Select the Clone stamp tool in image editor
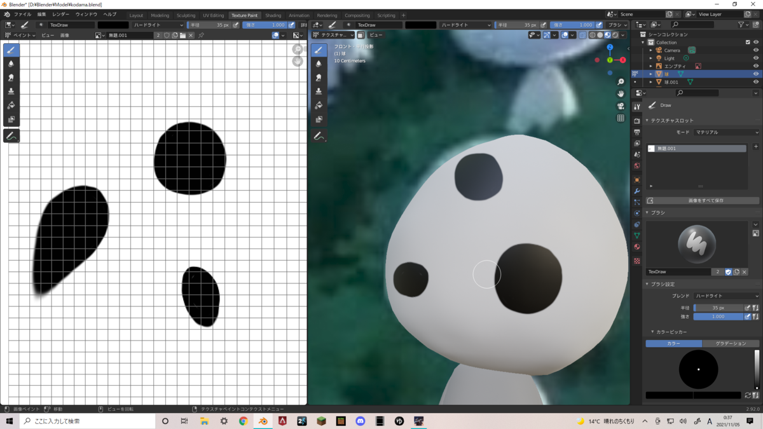The height and width of the screenshot is (429, 763). (11, 92)
